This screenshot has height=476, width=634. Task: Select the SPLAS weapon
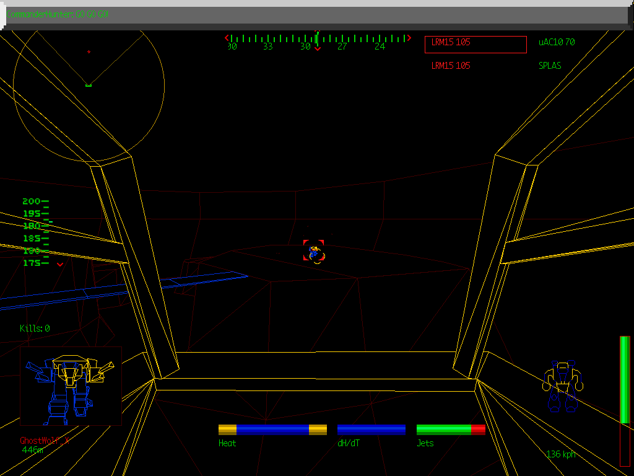click(x=549, y=65)
